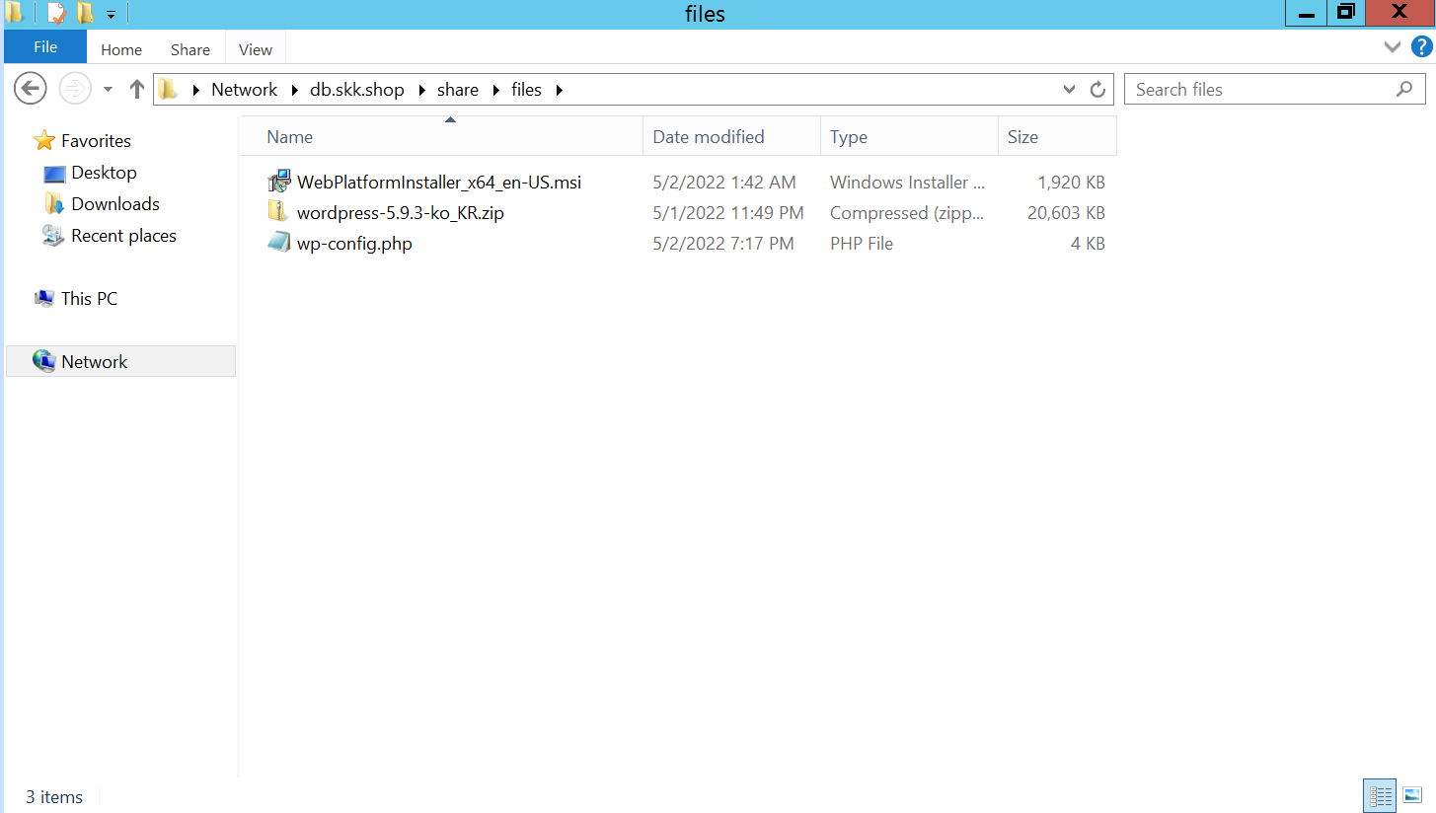Open Downloads from Favorites
Screen dimensions: 1436x813
[115, 203]
